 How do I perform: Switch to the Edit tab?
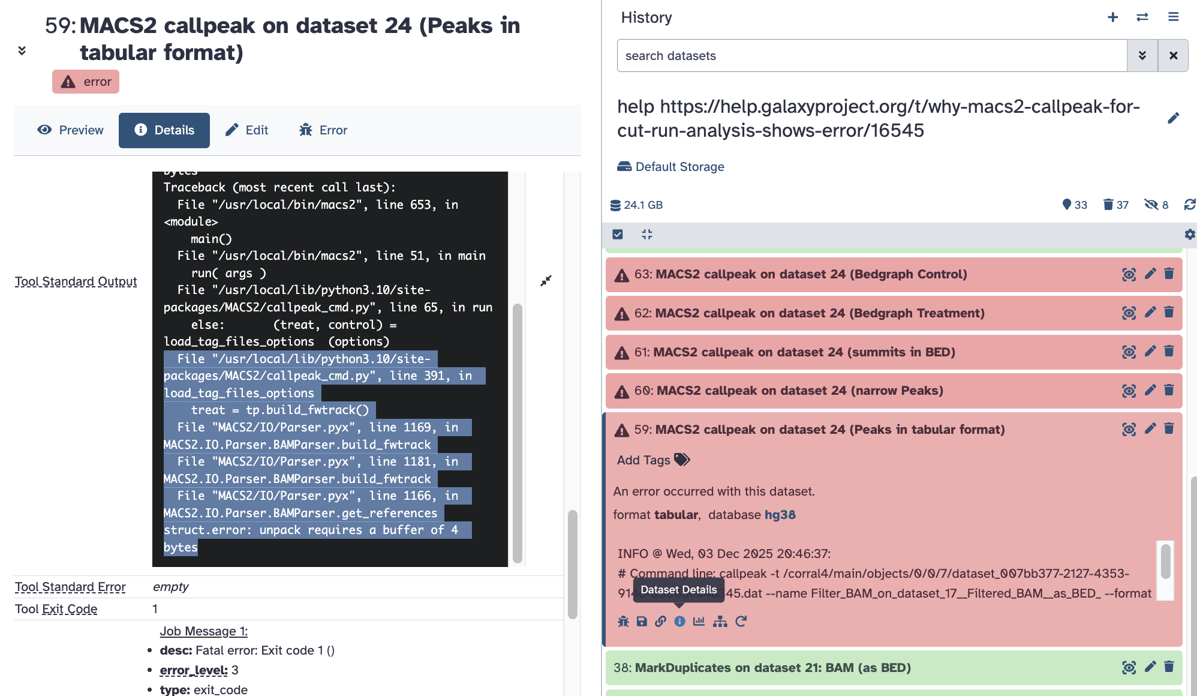246,130
